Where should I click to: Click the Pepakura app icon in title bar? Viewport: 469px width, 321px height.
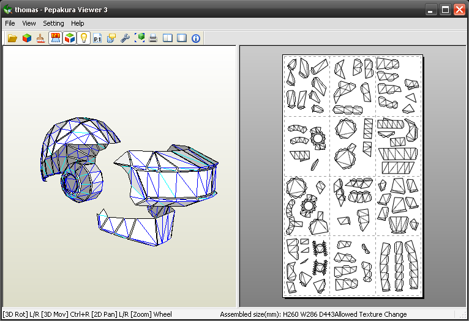coord(8,10)
